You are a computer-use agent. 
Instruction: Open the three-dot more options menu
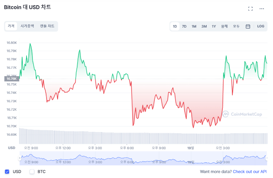pos(262,8)
